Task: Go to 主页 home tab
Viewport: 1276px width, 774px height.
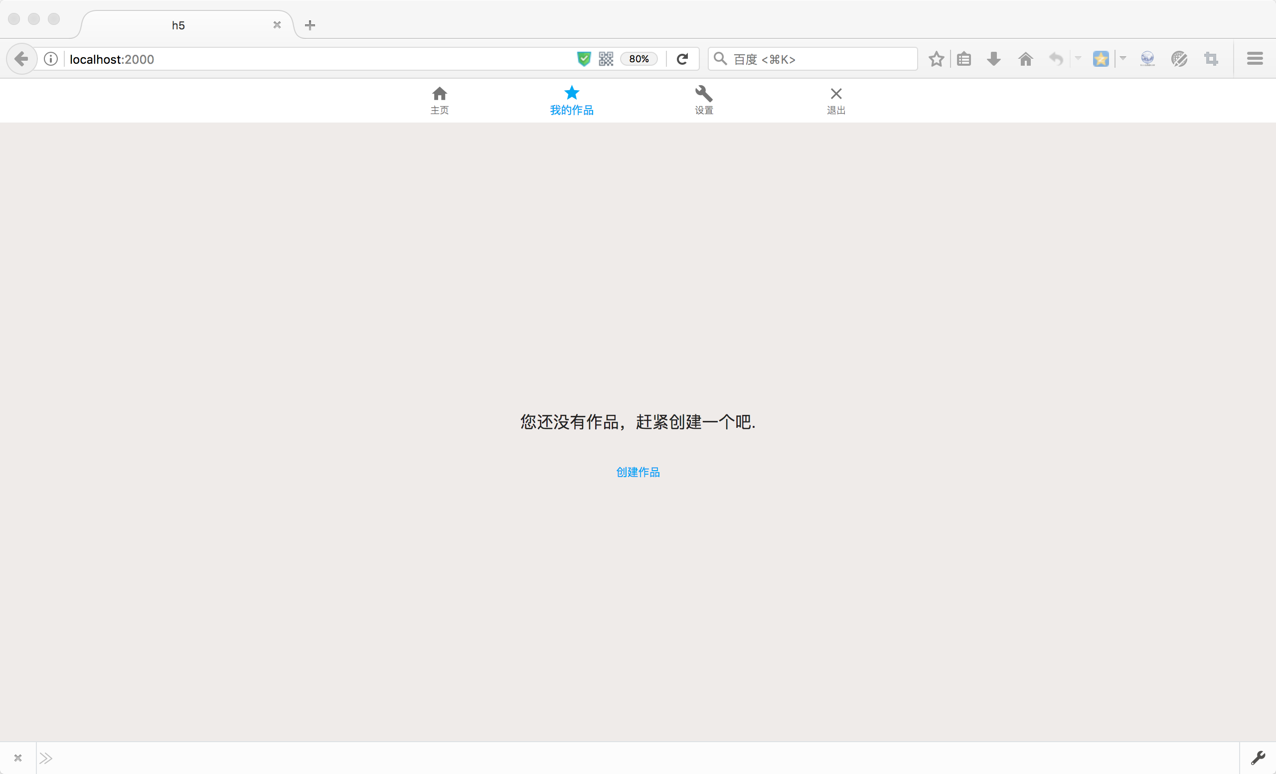Action: pyautogui.click(x=439, y=101)
